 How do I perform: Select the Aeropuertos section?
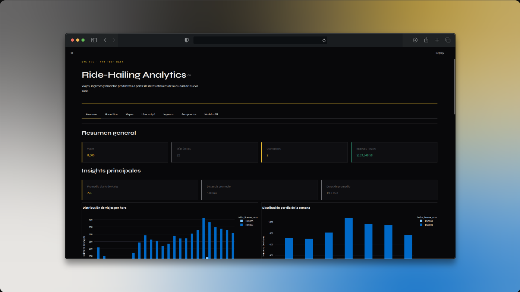[x=189, y=114]
